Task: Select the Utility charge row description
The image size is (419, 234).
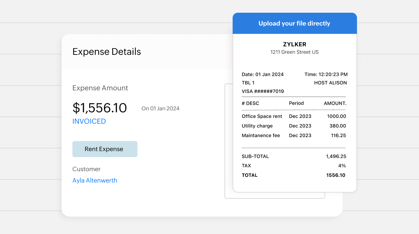Action: (257, 126)
